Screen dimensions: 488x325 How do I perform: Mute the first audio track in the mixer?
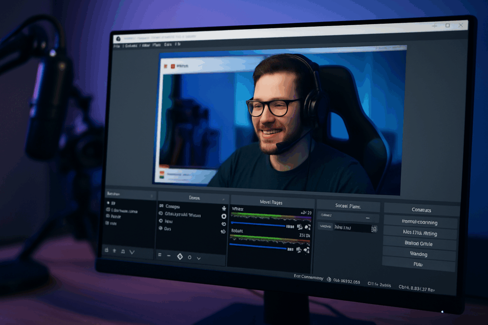pos(299,227)
